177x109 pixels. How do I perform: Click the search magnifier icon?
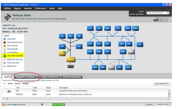[x=168, y=13]
